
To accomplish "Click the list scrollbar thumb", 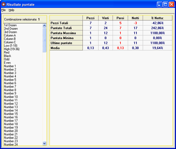I will click(x=44, y=39).
